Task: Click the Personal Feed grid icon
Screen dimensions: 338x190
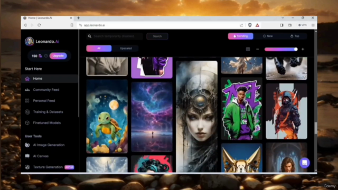Action: pos(27,101)
